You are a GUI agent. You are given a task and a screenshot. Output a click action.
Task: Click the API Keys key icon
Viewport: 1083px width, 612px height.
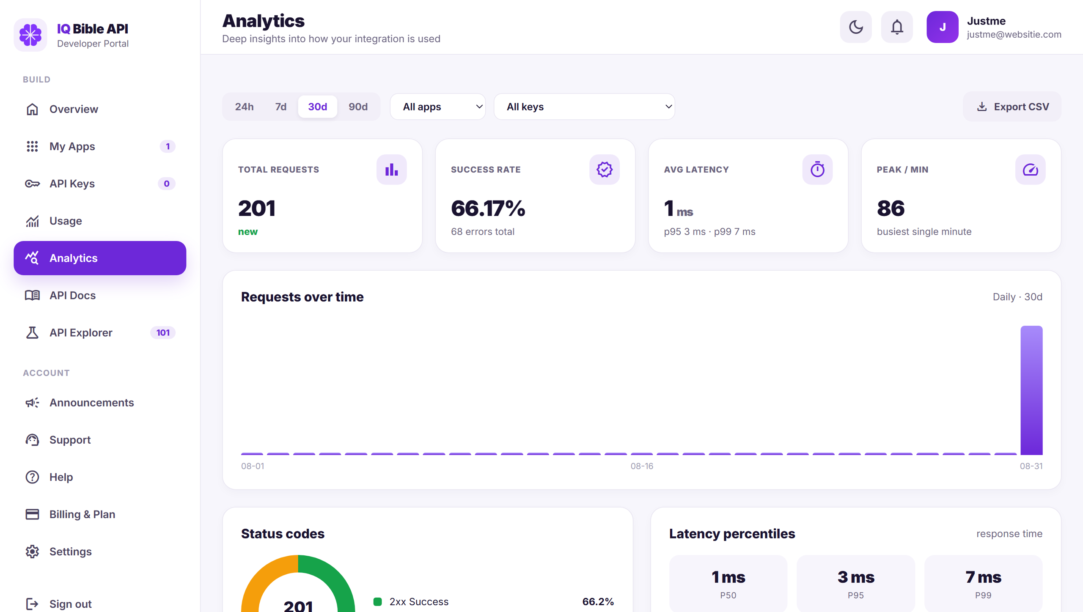(x=32, y=184)
